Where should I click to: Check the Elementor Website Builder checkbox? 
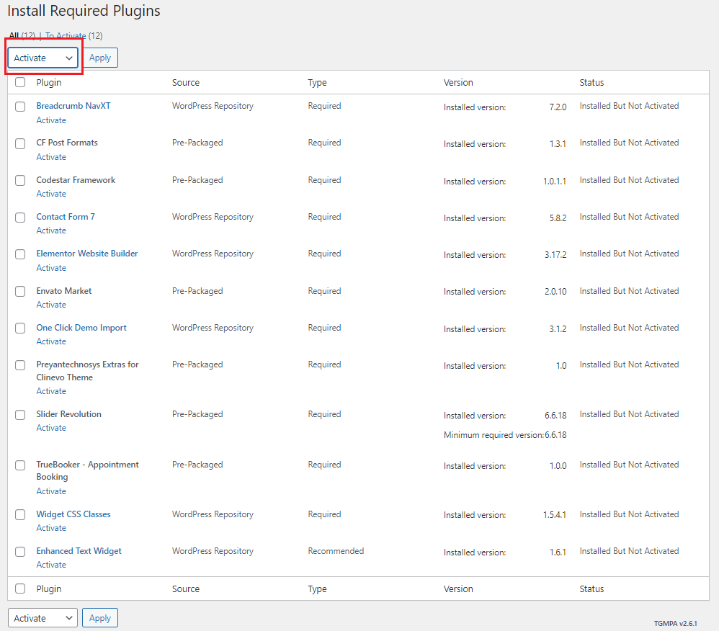(20, 254)
